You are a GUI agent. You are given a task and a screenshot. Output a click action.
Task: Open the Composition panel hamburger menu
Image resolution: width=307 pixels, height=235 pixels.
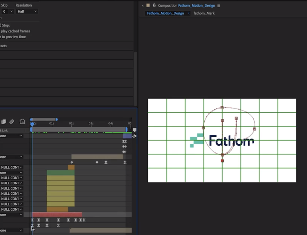click(219, 6)
